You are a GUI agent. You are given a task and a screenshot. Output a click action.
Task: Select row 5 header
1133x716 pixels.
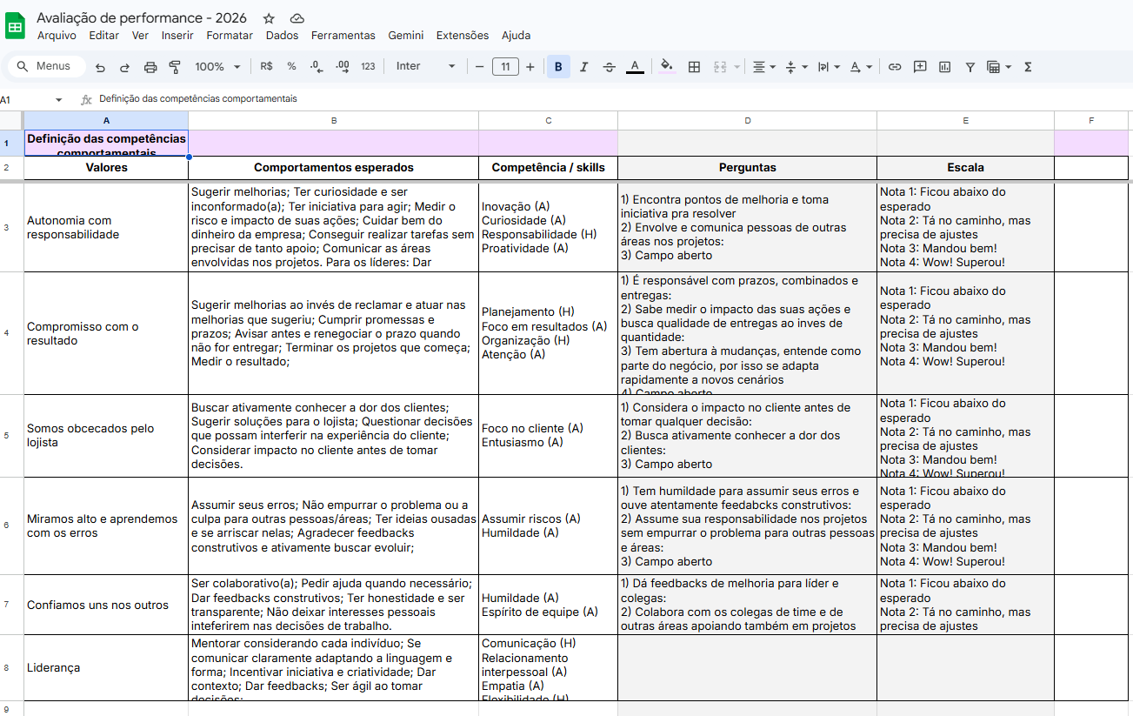[x=7, y=436]
